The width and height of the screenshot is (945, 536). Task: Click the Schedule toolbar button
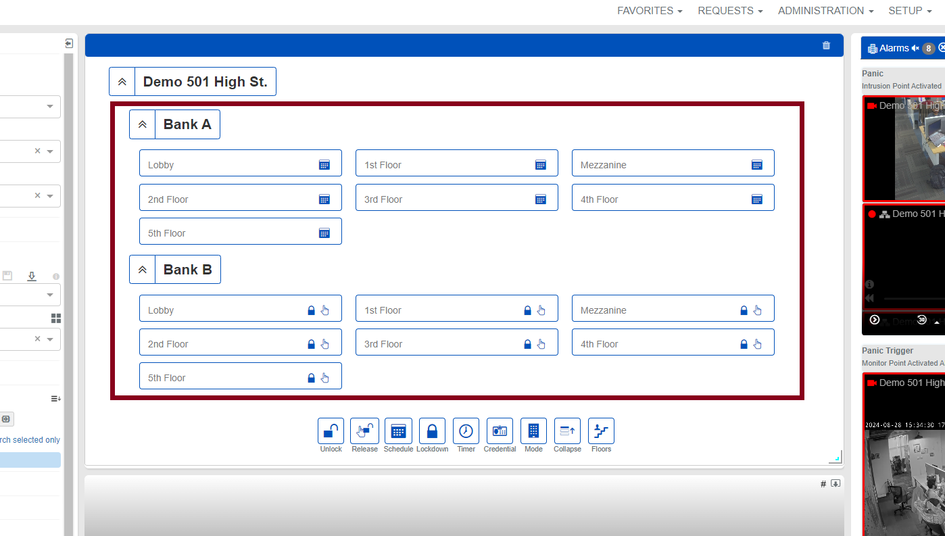point(398,431)
